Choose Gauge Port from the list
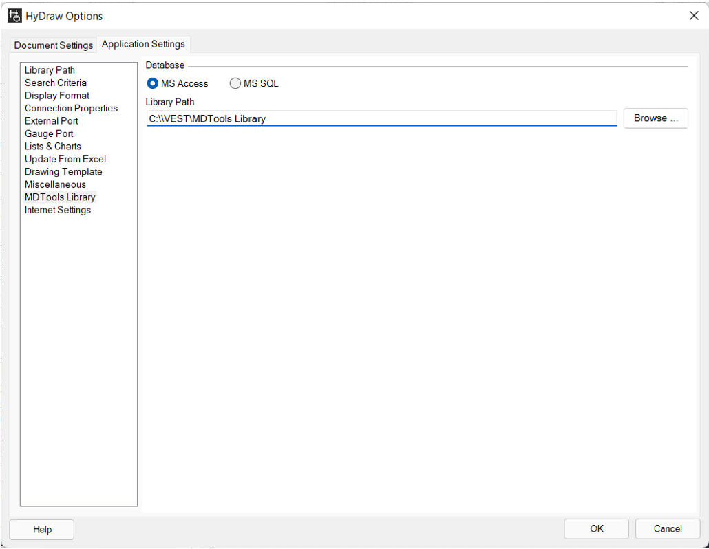Image resolution: width=709 pixels, height=549 pixels. 49,133
